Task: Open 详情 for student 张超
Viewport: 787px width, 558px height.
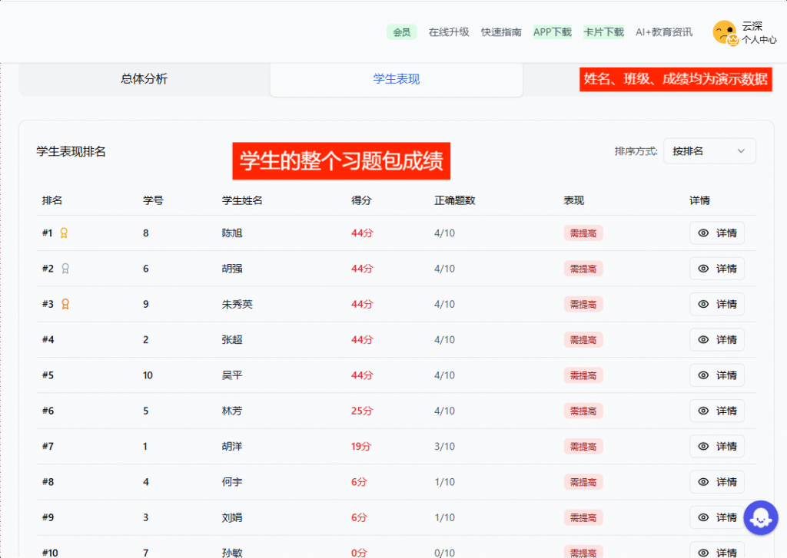Action: click(x=717, y=339)
